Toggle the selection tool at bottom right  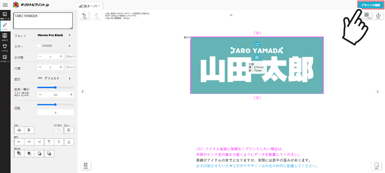pos(377,166)
